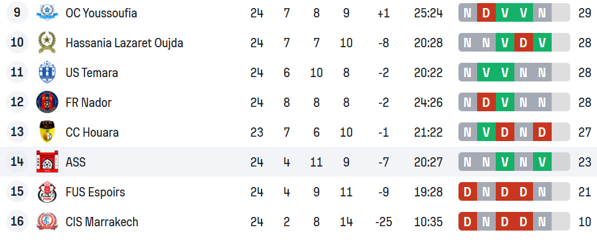Open FR Nador team name link

coord(89,103)
